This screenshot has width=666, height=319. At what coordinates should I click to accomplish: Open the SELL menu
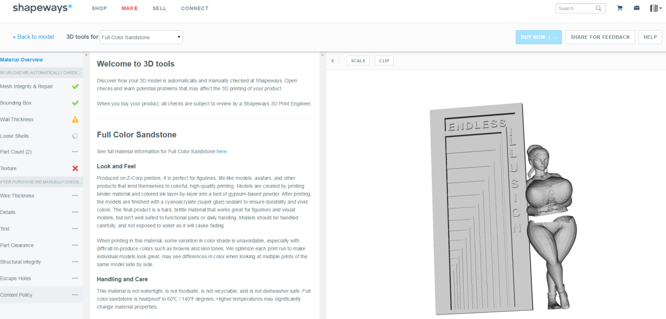[159, 8]
